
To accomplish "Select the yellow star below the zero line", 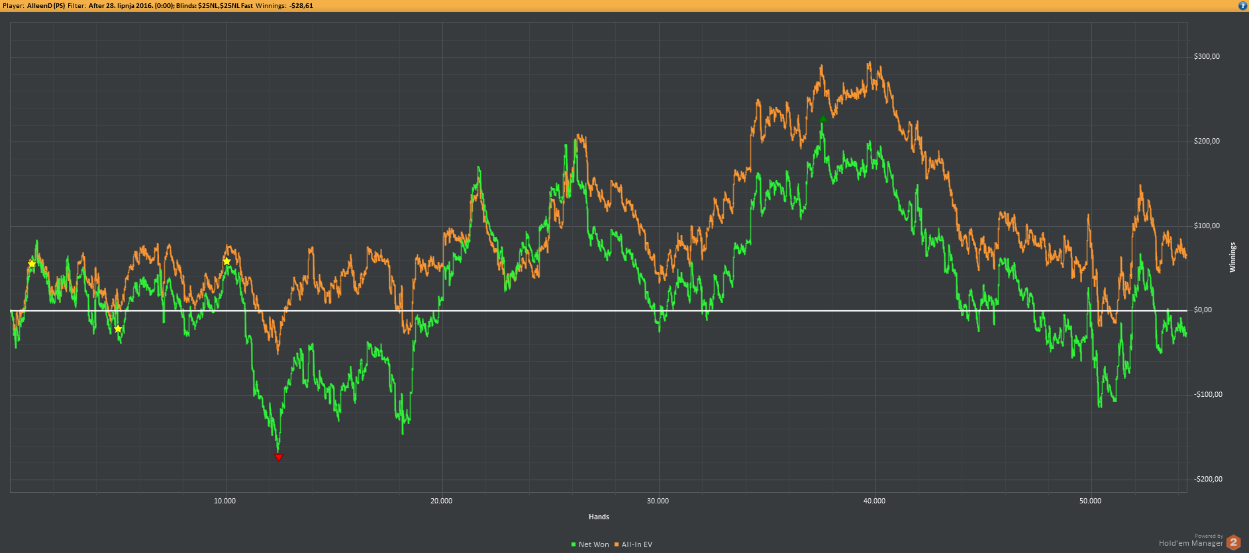I will tap(118, 329).
